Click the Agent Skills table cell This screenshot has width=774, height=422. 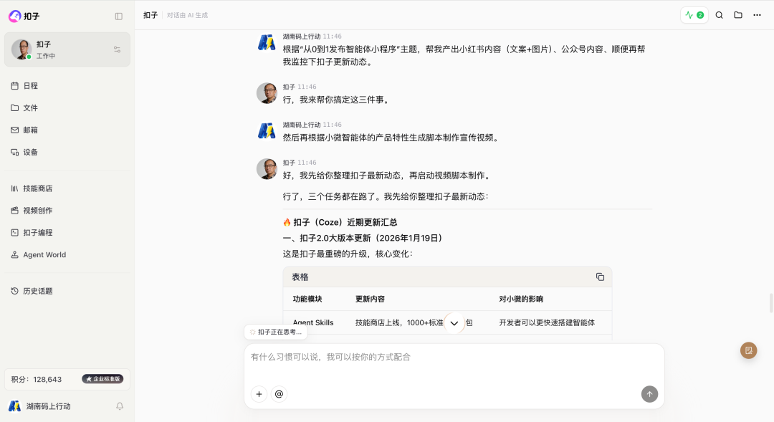click(313, 323)
